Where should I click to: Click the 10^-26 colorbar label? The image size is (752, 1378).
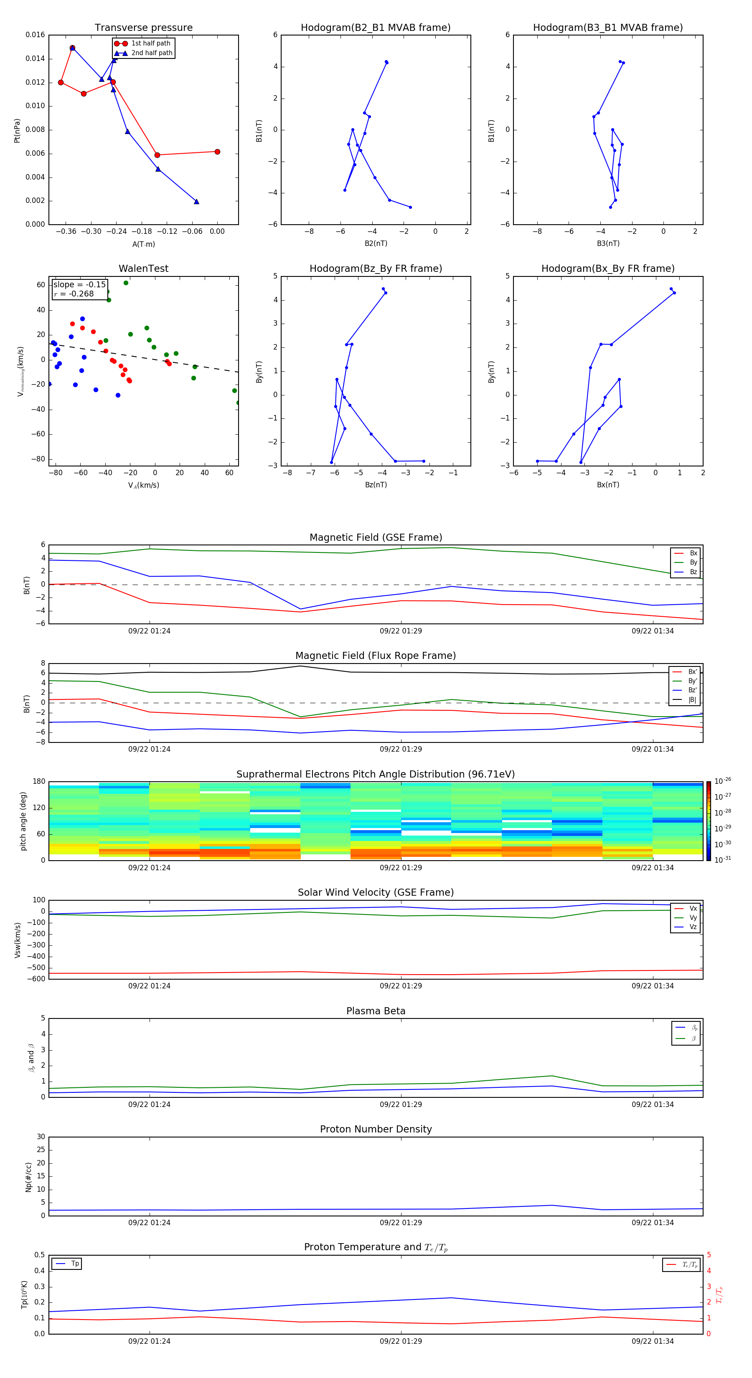[x=723, y=781]
